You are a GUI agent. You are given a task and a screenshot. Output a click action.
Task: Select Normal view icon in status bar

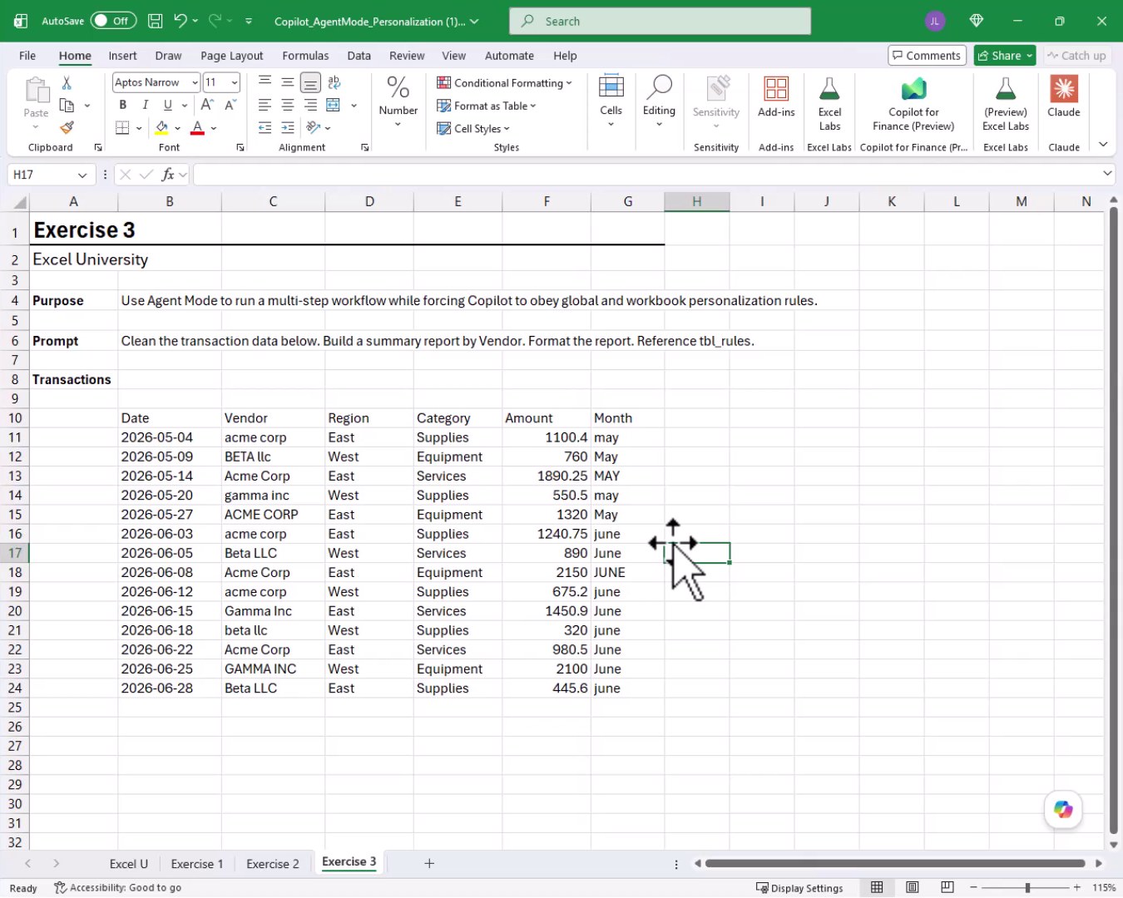pyautogui.click(x=877, y=887)
